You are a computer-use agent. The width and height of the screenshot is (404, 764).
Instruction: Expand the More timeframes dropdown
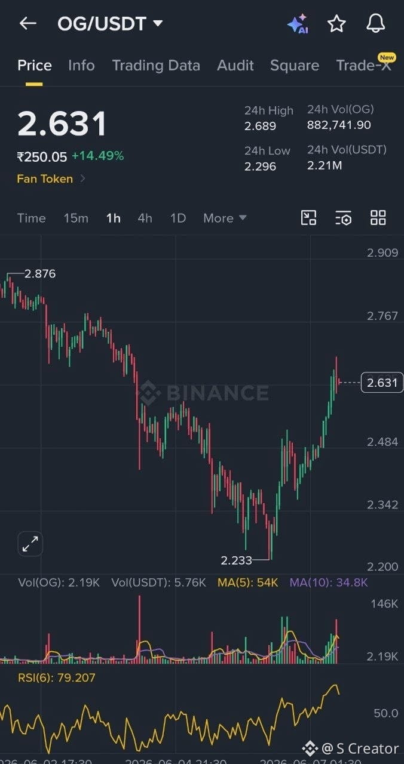point(225,218)
